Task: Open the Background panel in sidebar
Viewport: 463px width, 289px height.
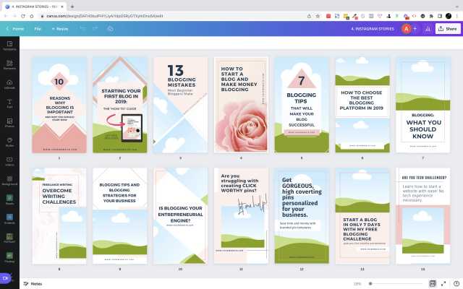Action: coord(9,181)
